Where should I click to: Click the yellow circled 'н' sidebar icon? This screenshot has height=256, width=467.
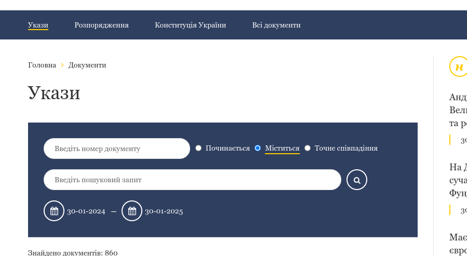click(x=458, y=66)
